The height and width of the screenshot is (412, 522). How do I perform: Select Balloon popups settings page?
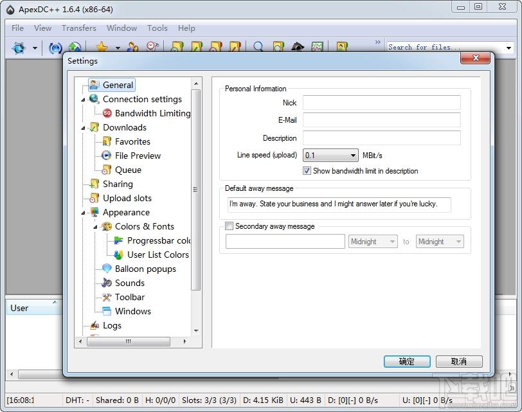coord(145,269)
